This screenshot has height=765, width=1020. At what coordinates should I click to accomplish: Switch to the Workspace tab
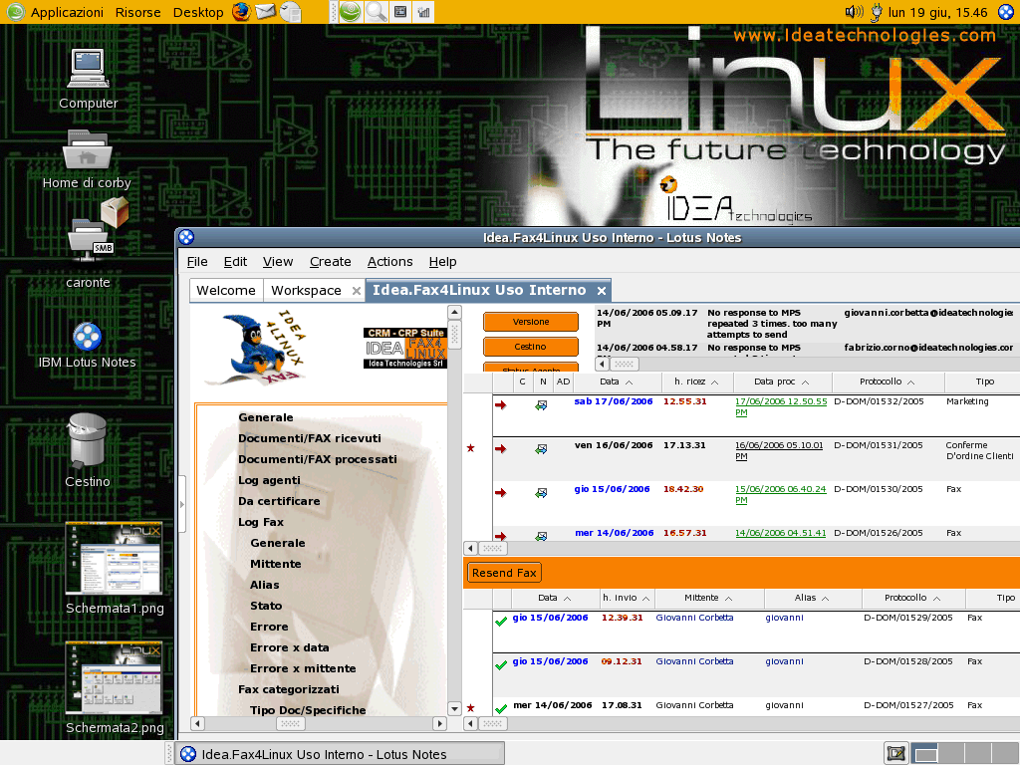tap(306, 290)
